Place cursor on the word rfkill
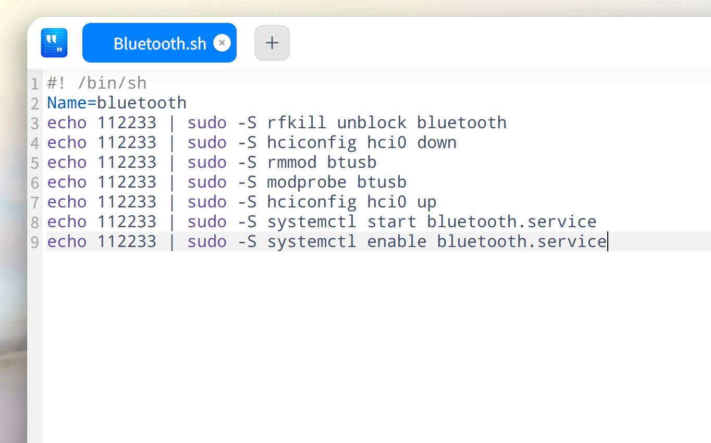This screenshot has height=443, width=711. point(297,122)
